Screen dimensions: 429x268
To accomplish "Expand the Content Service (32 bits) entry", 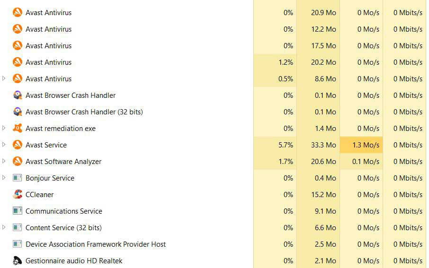I will pyautogui.click(x=4, y=227).
